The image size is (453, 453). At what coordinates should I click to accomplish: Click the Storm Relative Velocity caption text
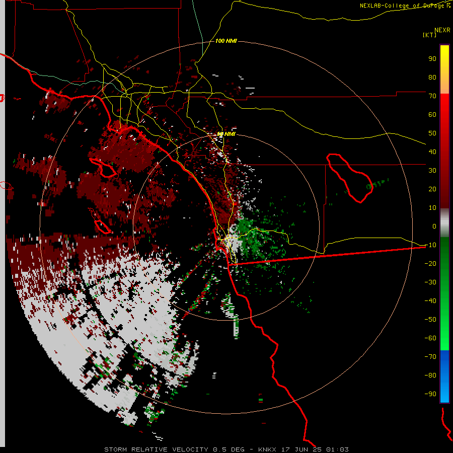(x=226, y=449)
